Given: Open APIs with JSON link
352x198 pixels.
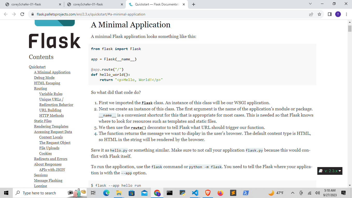Looking at the screenshot, I should [x=52, y=170].
